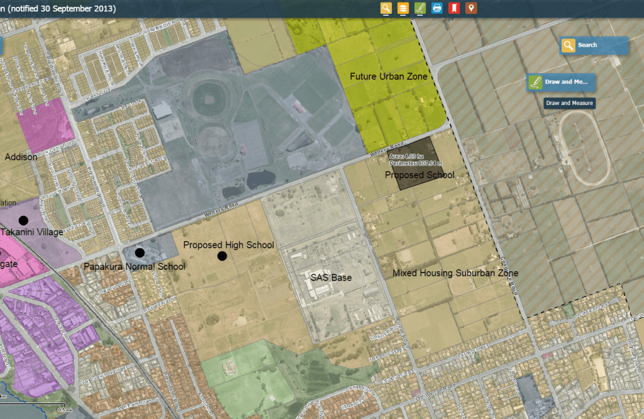
Task: Click the blue Print icon
Action: 437,8
